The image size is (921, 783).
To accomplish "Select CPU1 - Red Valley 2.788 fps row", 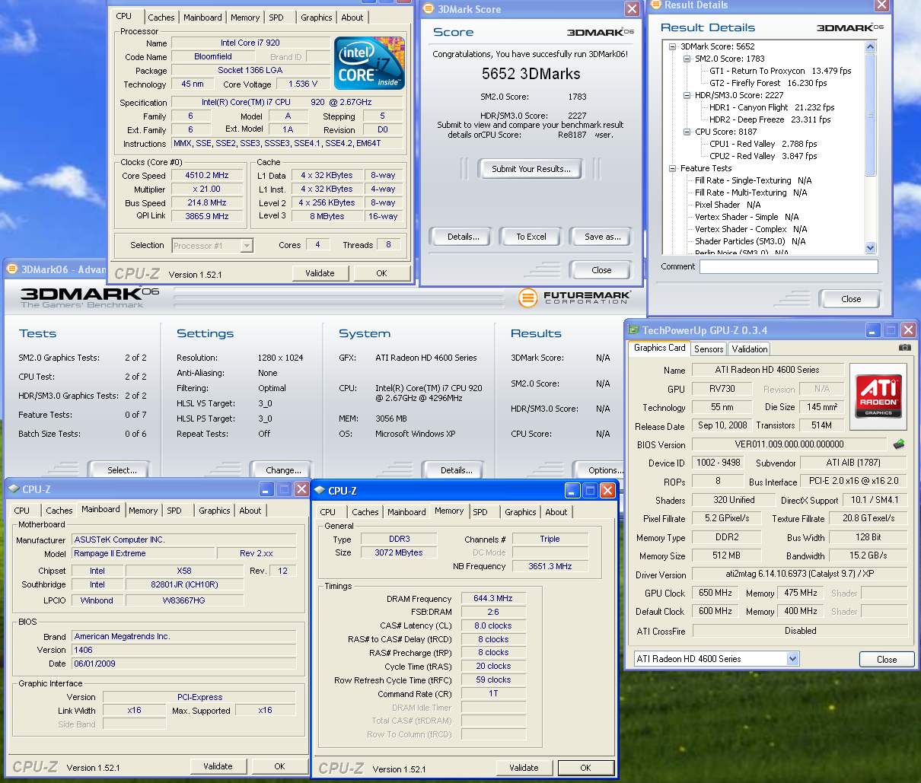I will pos(763,144).
